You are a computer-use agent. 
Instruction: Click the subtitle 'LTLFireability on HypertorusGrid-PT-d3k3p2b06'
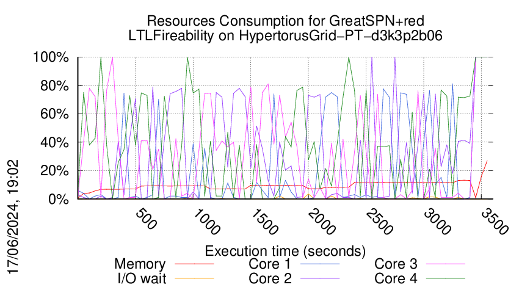(285, 35)
